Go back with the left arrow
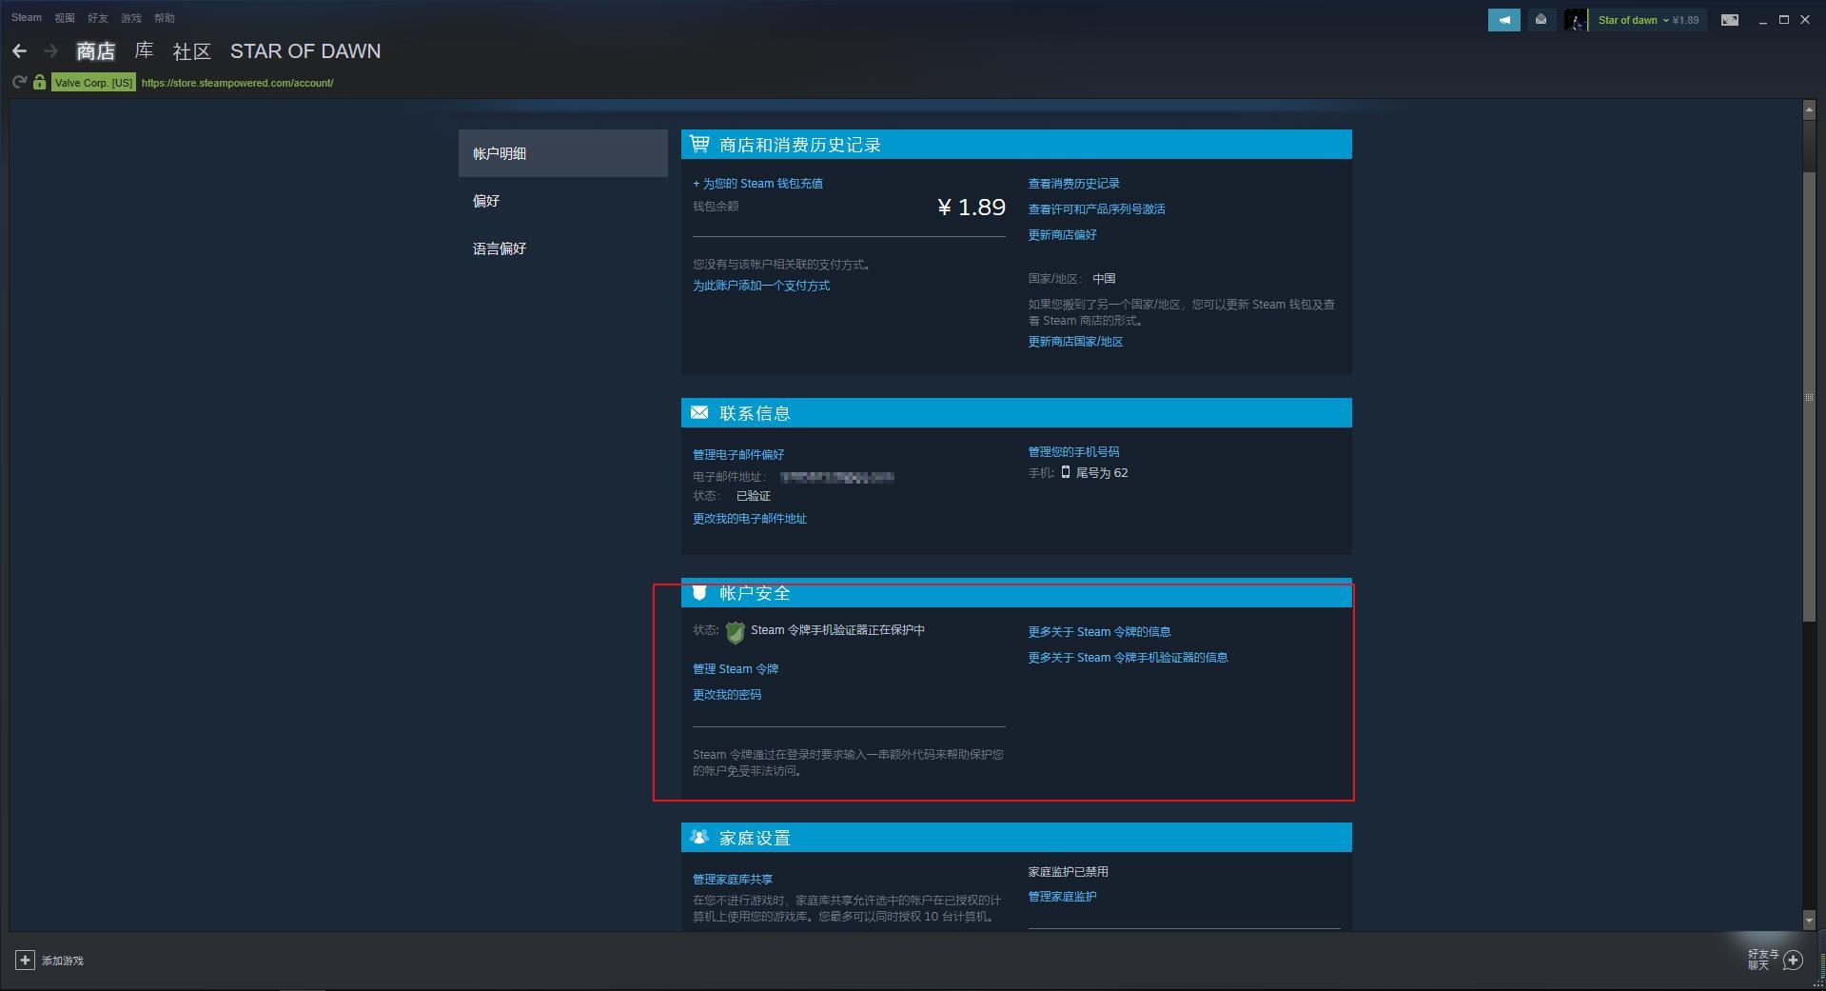Screen dimensions: 1826x991 20,51
